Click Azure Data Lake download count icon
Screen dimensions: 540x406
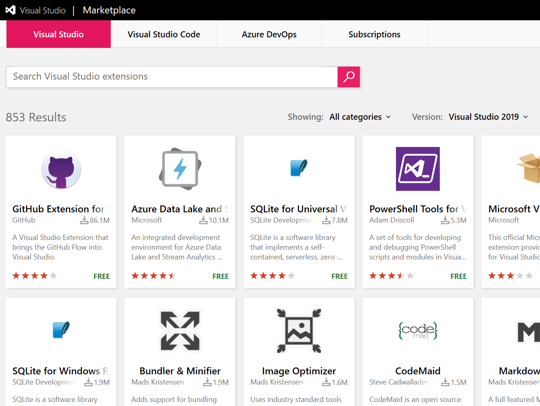tap(203, 220)
